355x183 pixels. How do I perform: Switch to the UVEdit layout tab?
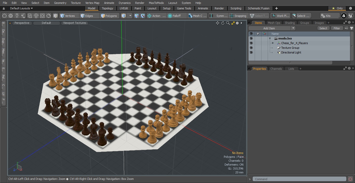[124, 8]
